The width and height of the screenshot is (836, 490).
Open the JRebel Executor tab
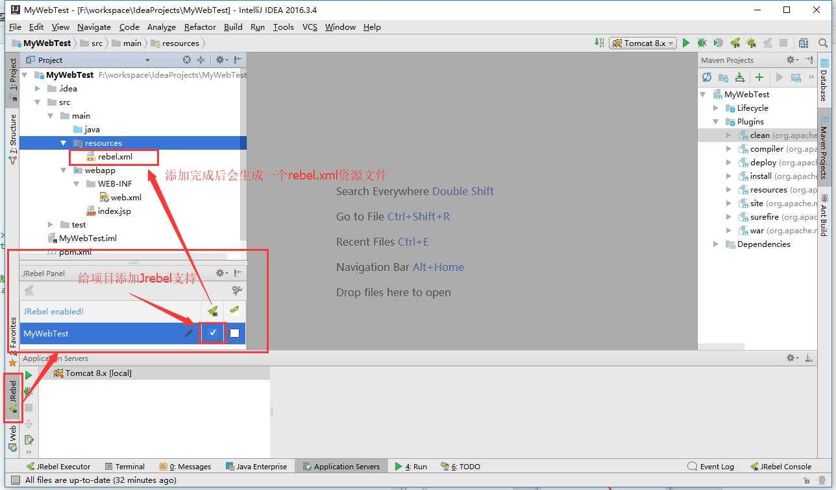click(58, 466)
